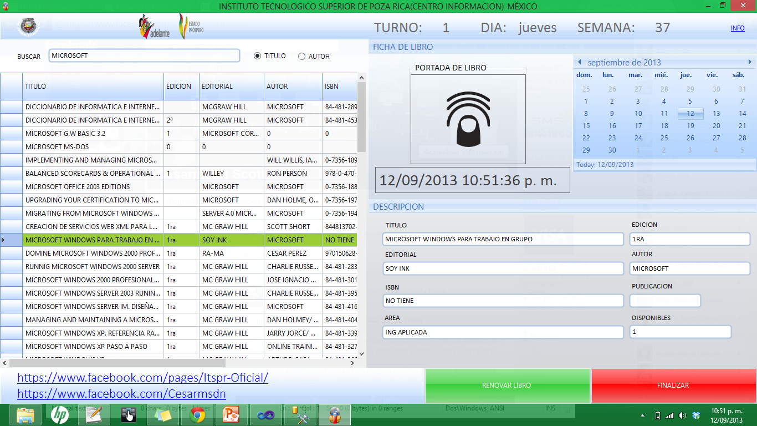Click the empty PUBLICACION field
Screen dimensions: 757x426
666,301
